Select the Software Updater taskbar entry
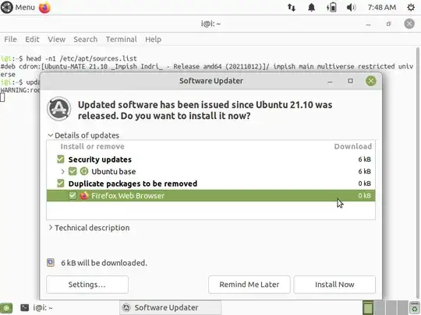The width and height of the screenshot is (421, 315). (170, 308)
